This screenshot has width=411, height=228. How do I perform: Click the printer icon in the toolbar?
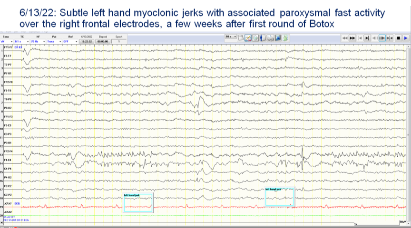click(x=270, y=37)
